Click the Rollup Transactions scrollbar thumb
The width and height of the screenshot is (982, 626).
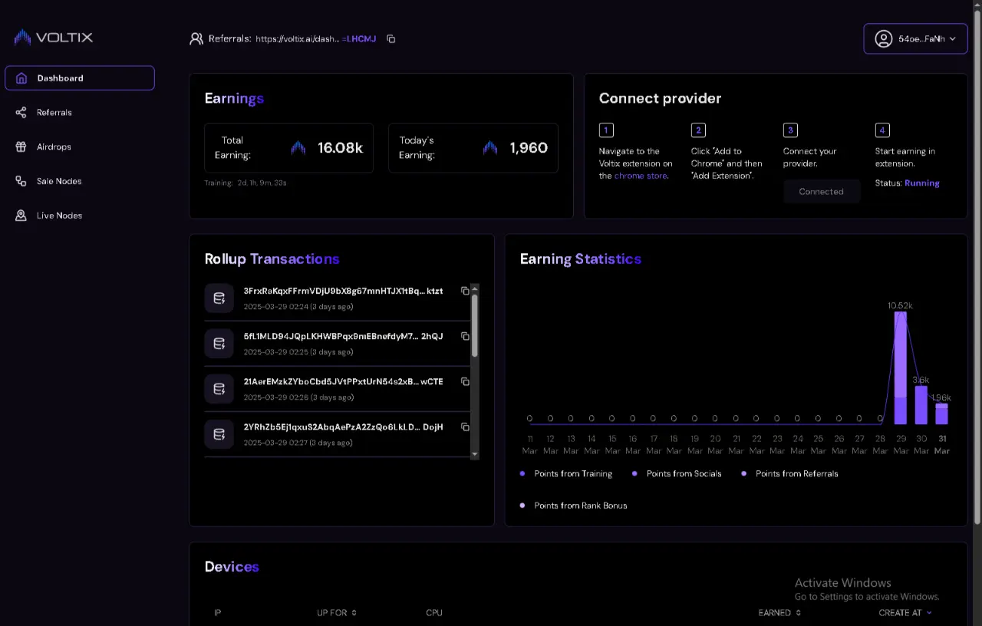pyautogui.click(x=475, y=325)
